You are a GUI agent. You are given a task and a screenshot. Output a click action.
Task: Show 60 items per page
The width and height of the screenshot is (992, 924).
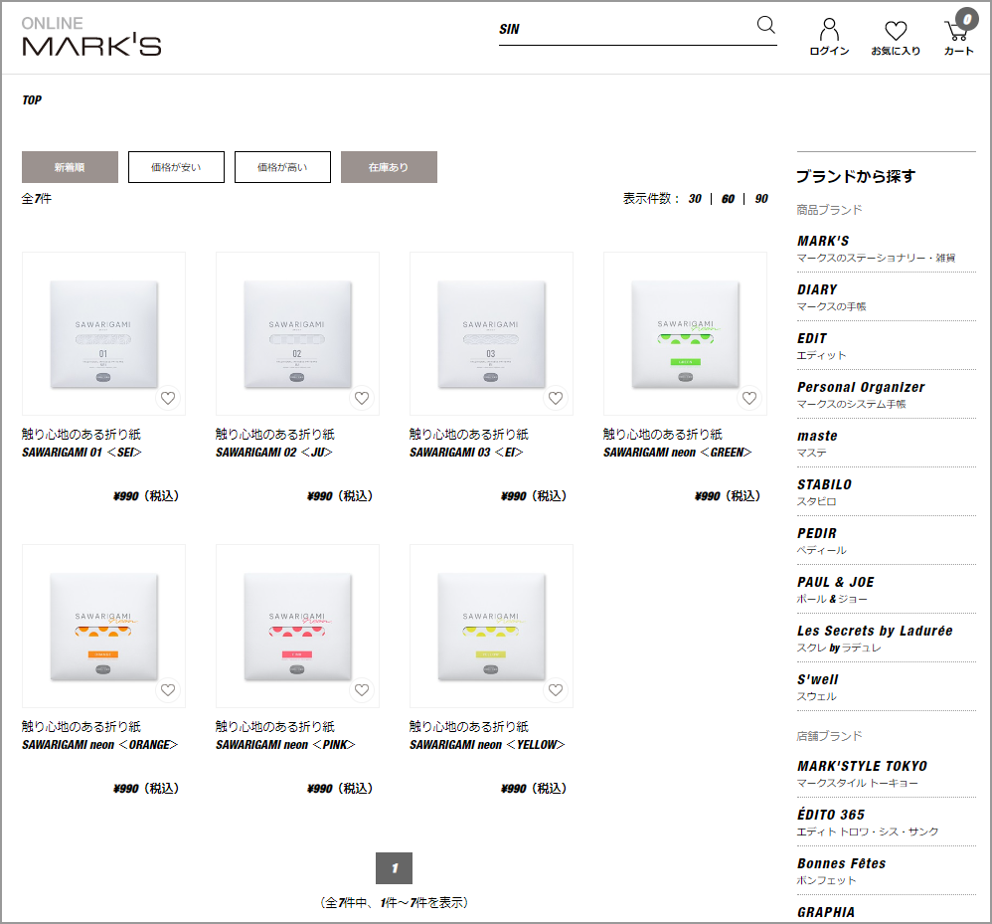coord(729,199)
